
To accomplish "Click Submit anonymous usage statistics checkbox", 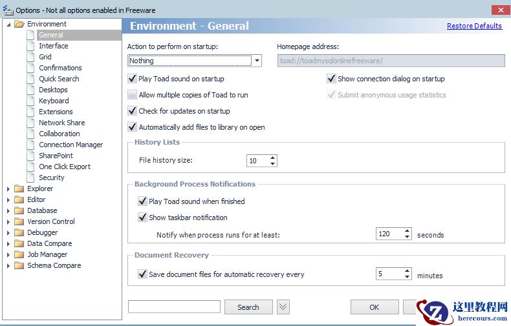I will tap(331, 95).
